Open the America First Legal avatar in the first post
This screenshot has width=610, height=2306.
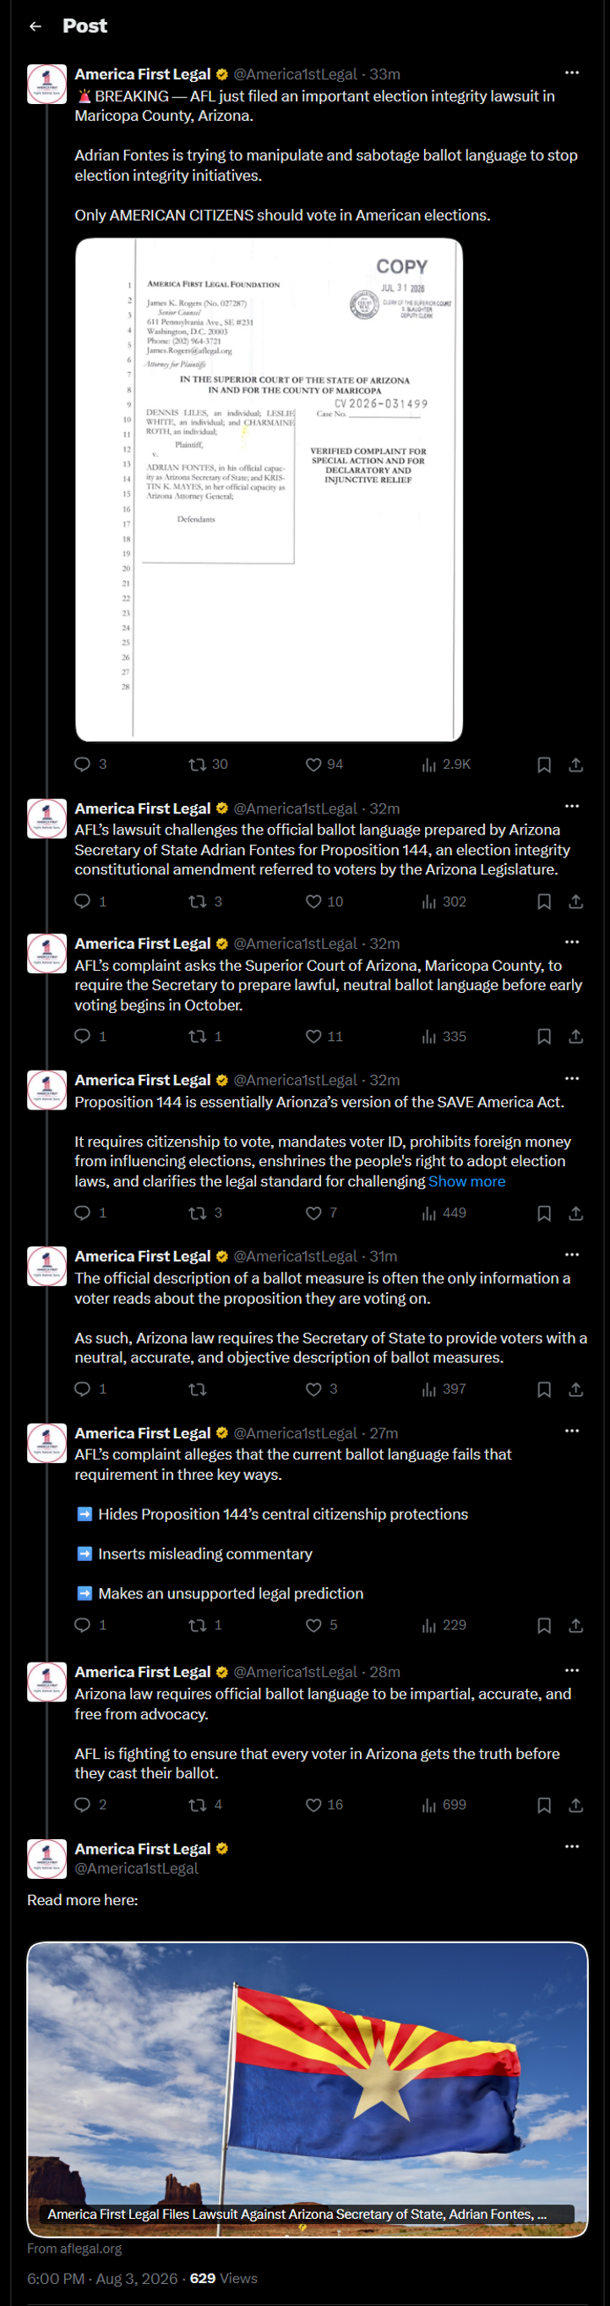pyautogui.click(x=46, y=85)
